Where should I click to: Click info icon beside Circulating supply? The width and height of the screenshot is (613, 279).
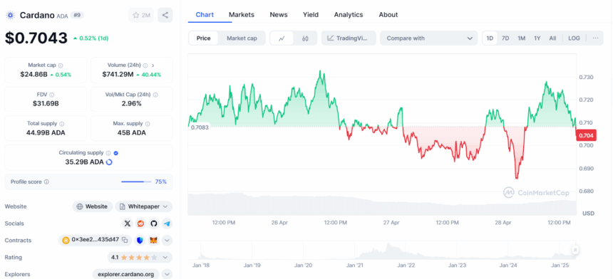coord(108,153)
